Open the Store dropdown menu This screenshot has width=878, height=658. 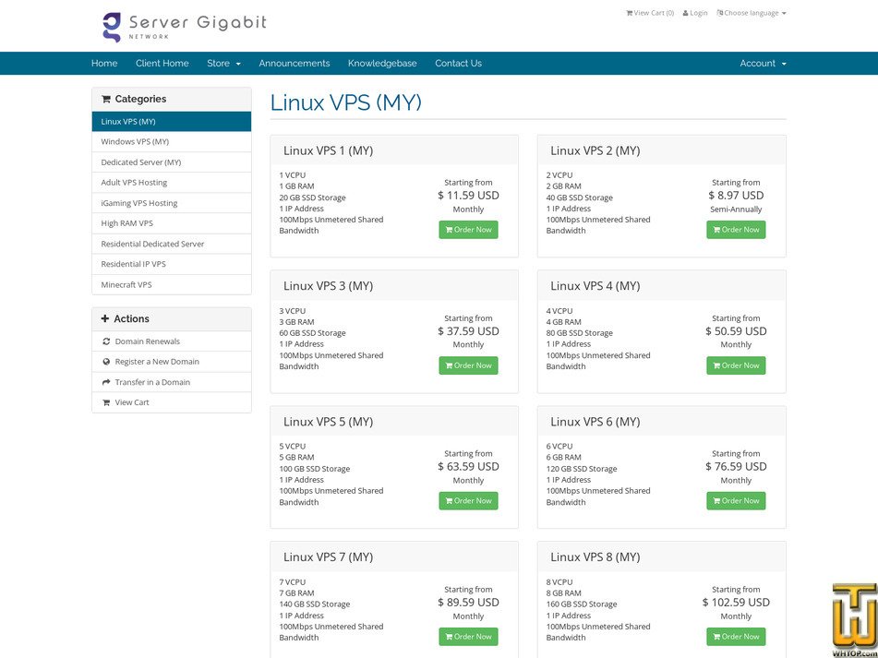[x=223, y=63]
